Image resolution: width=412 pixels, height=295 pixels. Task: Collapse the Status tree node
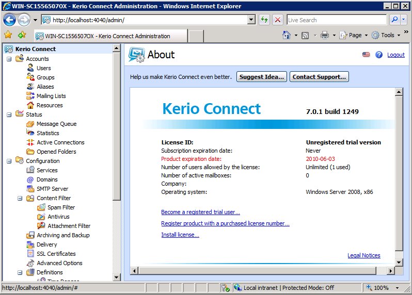(x=9, y=114)
